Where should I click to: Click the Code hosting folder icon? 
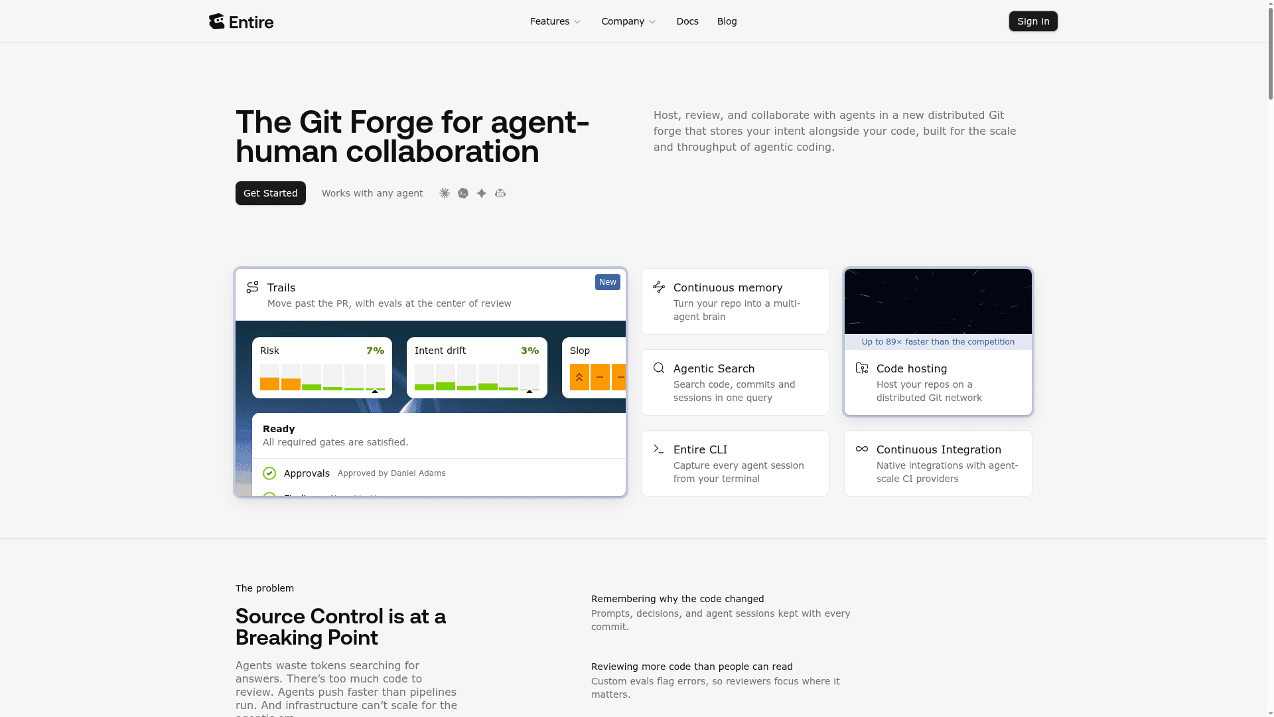tap(862, 368)
